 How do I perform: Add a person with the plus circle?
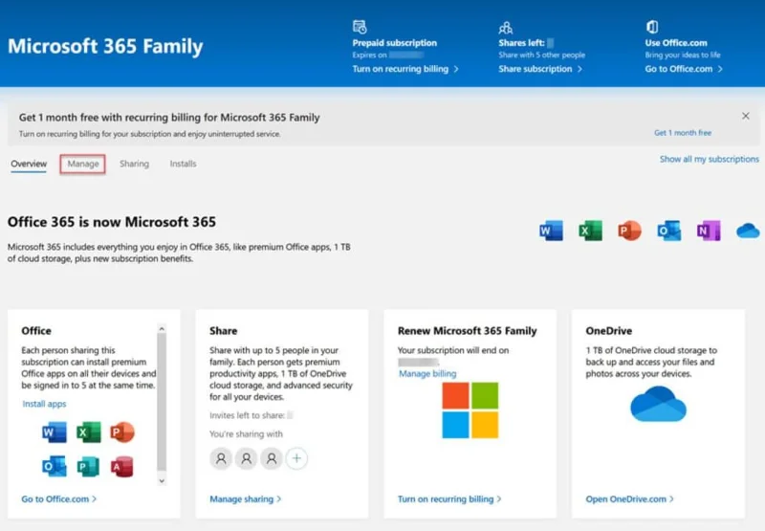[296, 458]
